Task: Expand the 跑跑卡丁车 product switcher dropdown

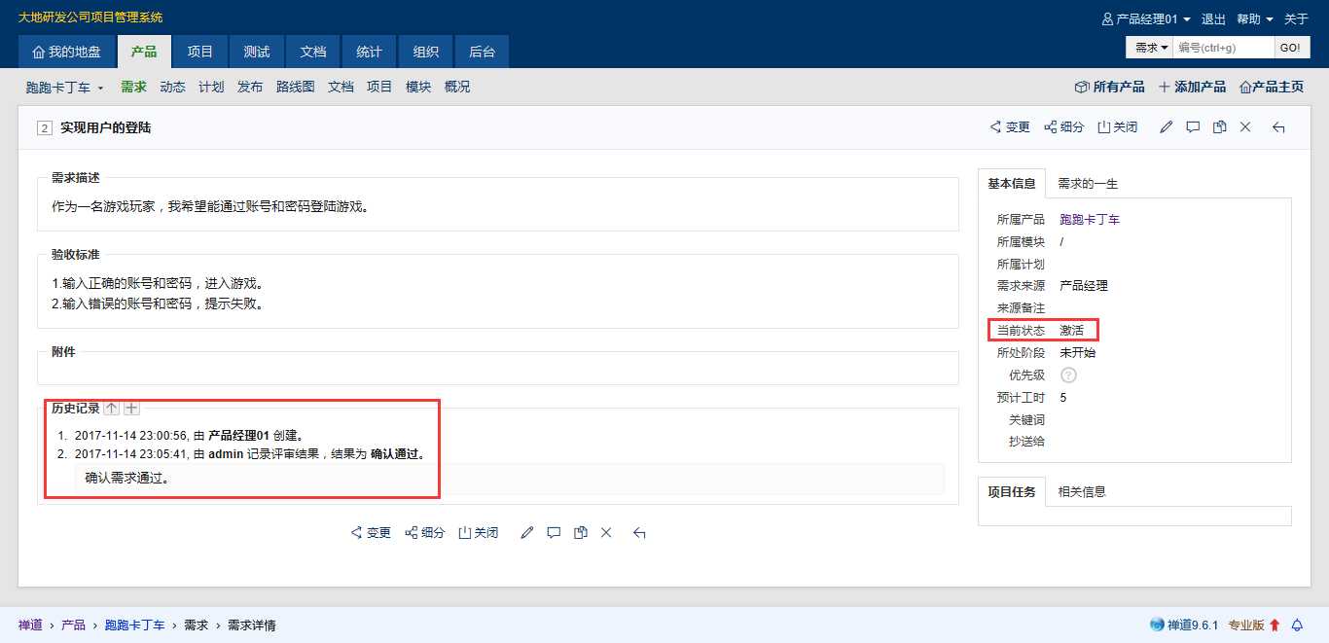Action: tap(65, 88)
